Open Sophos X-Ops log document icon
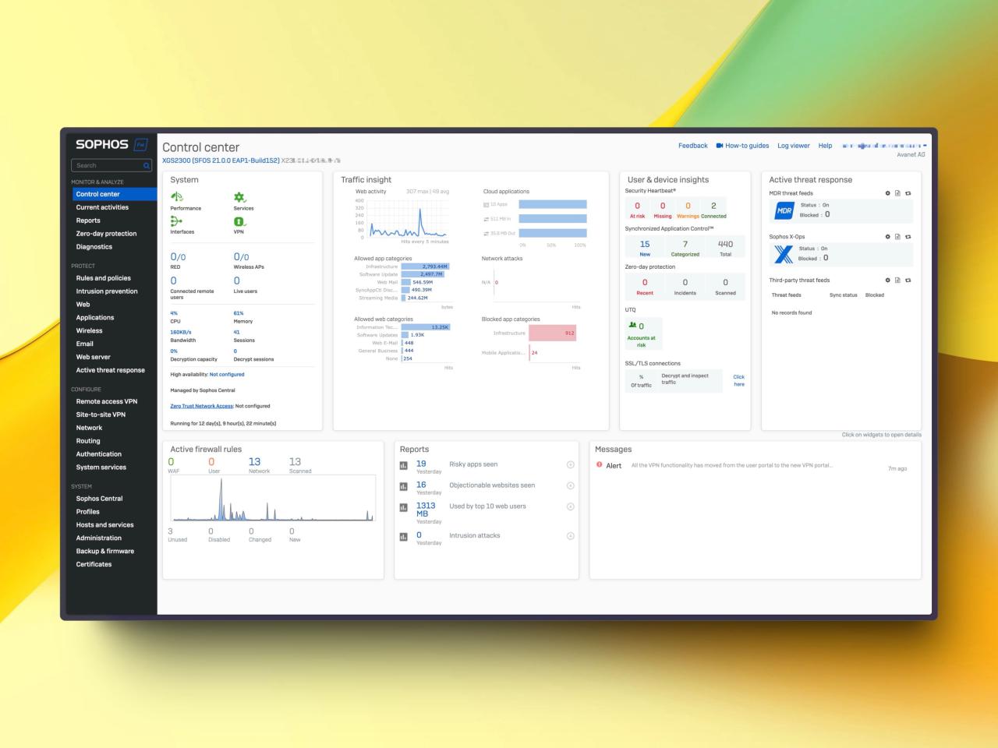This screenshot has width=998, height=748. pyautogui.click(x=897, y=237)
